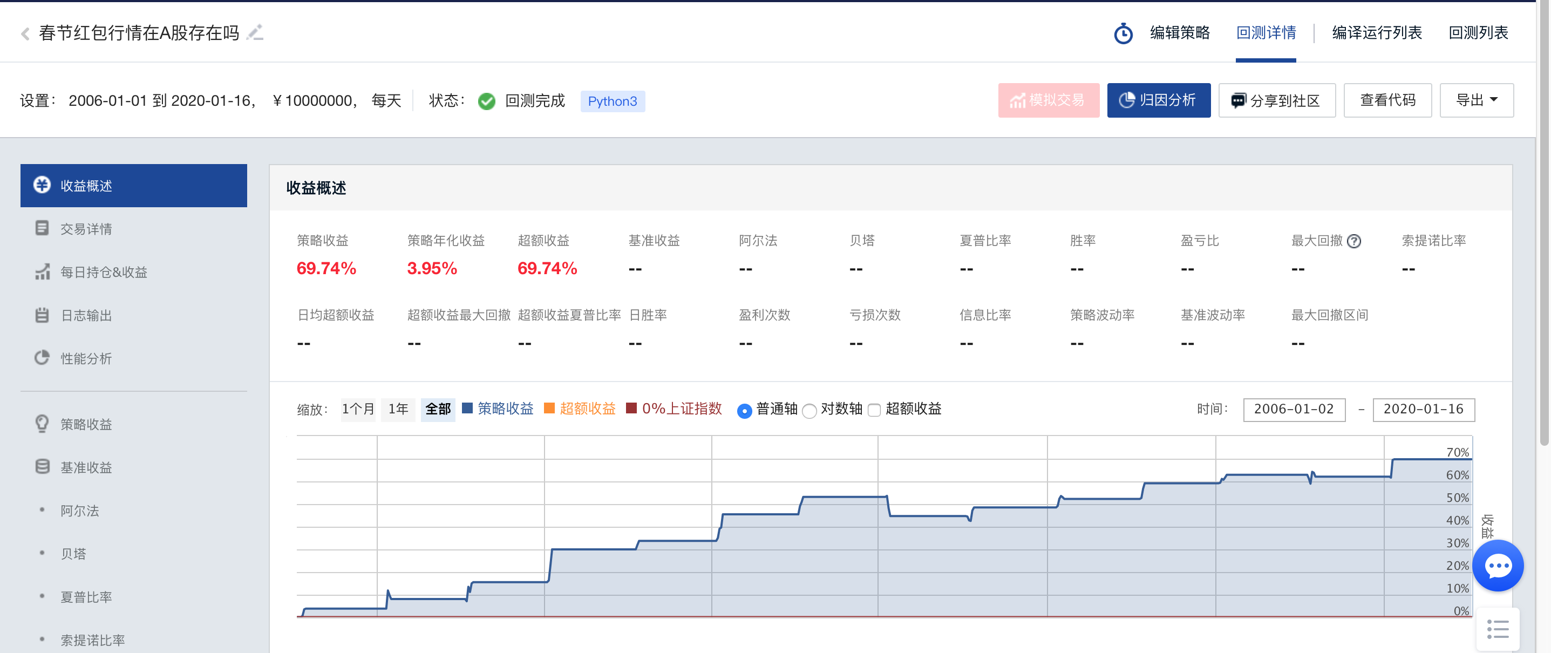This screenshot has height=653, width=1551.
Task: Click the 策略收益 lightbulb sidebar icon
Action: click(42, 424)
